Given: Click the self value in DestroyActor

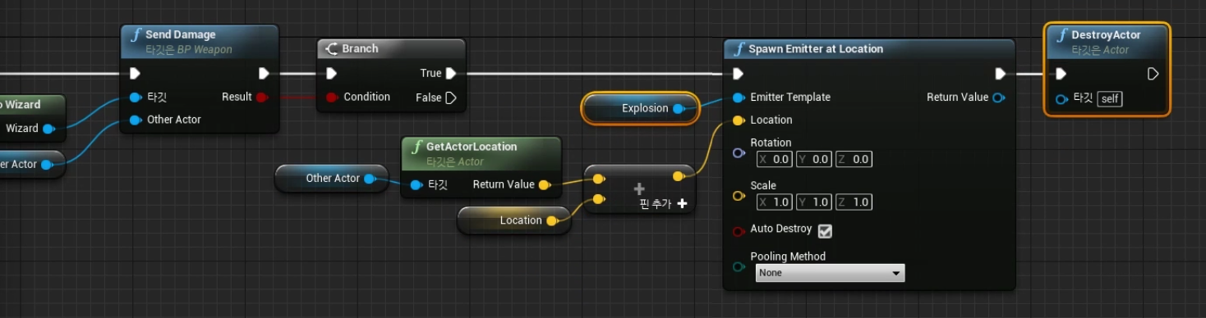Looking at the screenshot, I should (1110, 99).
